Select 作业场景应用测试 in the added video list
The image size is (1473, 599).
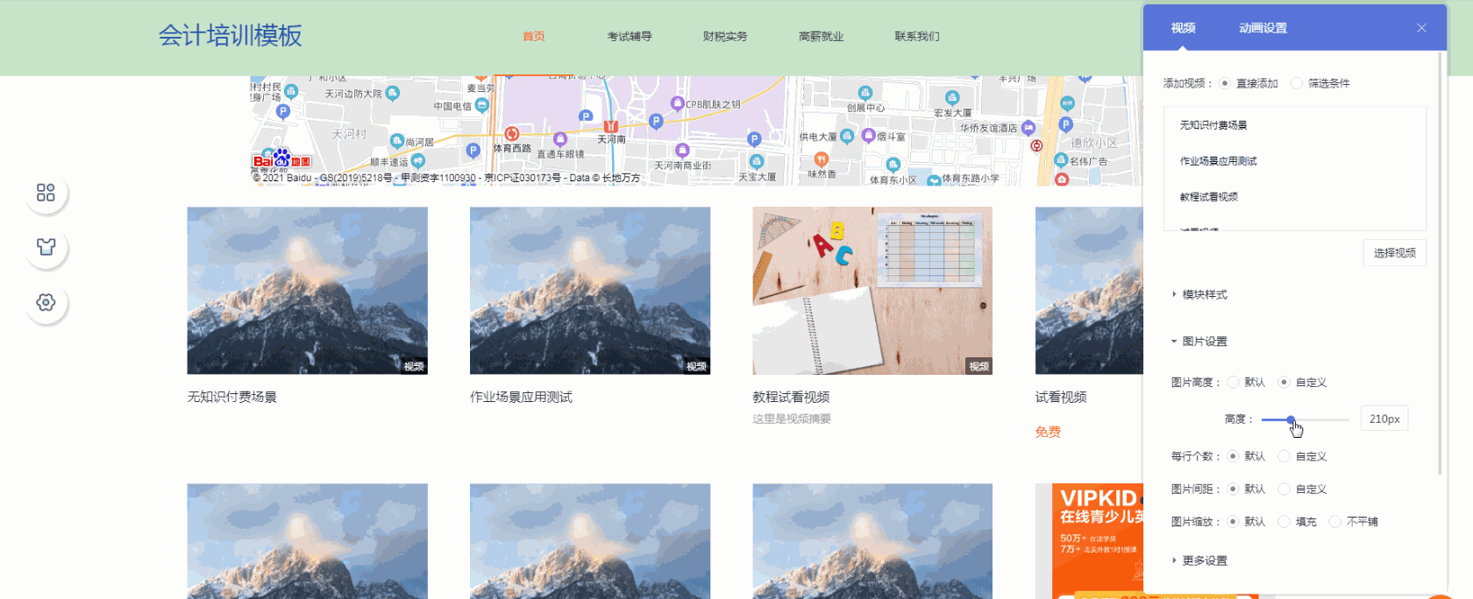point(1219,161)
